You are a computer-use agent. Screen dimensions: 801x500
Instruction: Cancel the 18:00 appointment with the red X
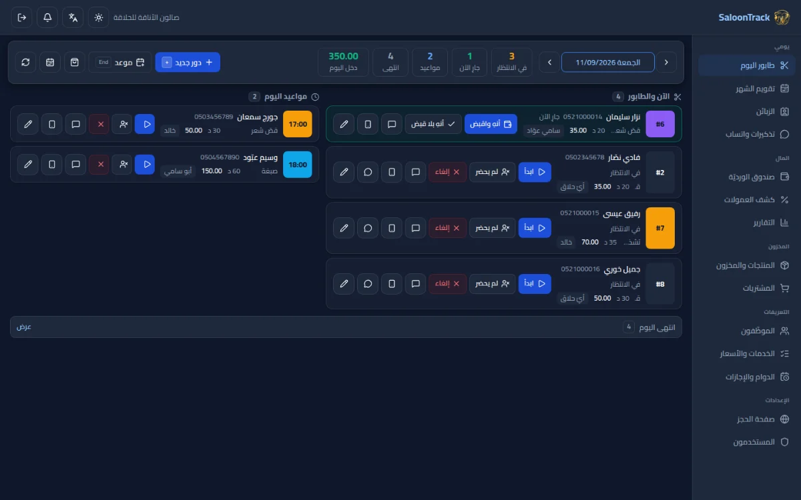coord(99,164)
